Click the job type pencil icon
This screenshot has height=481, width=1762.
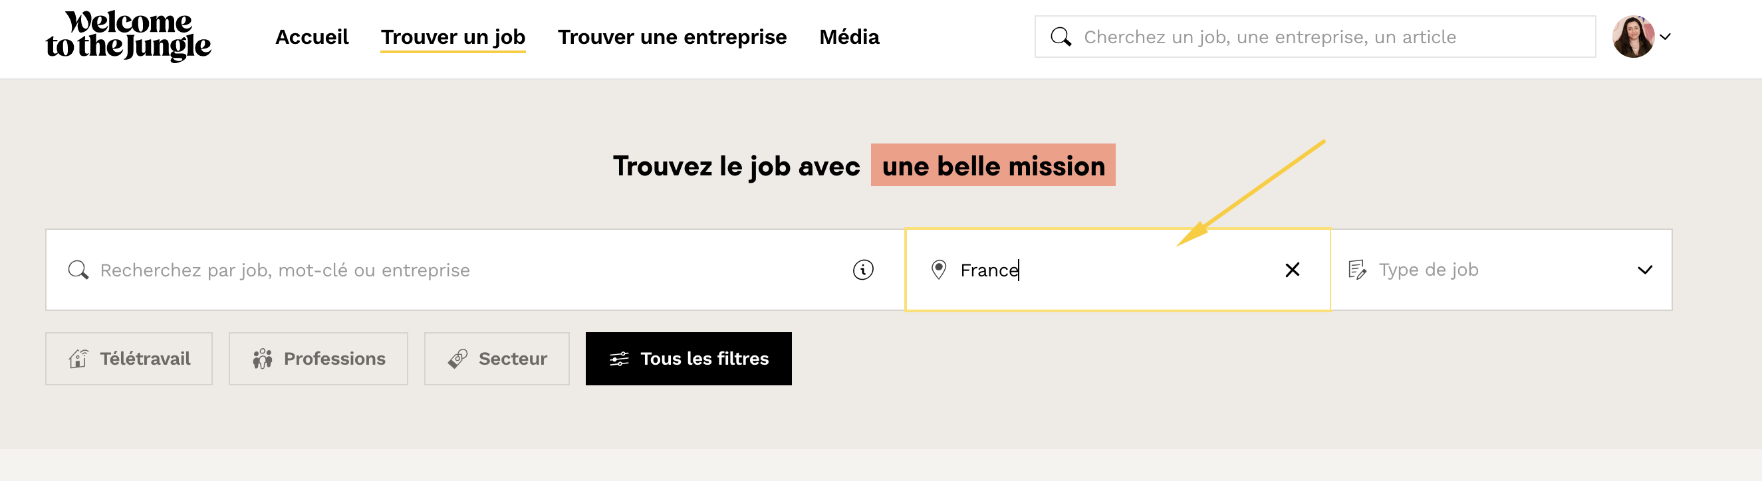point(1356,270)
